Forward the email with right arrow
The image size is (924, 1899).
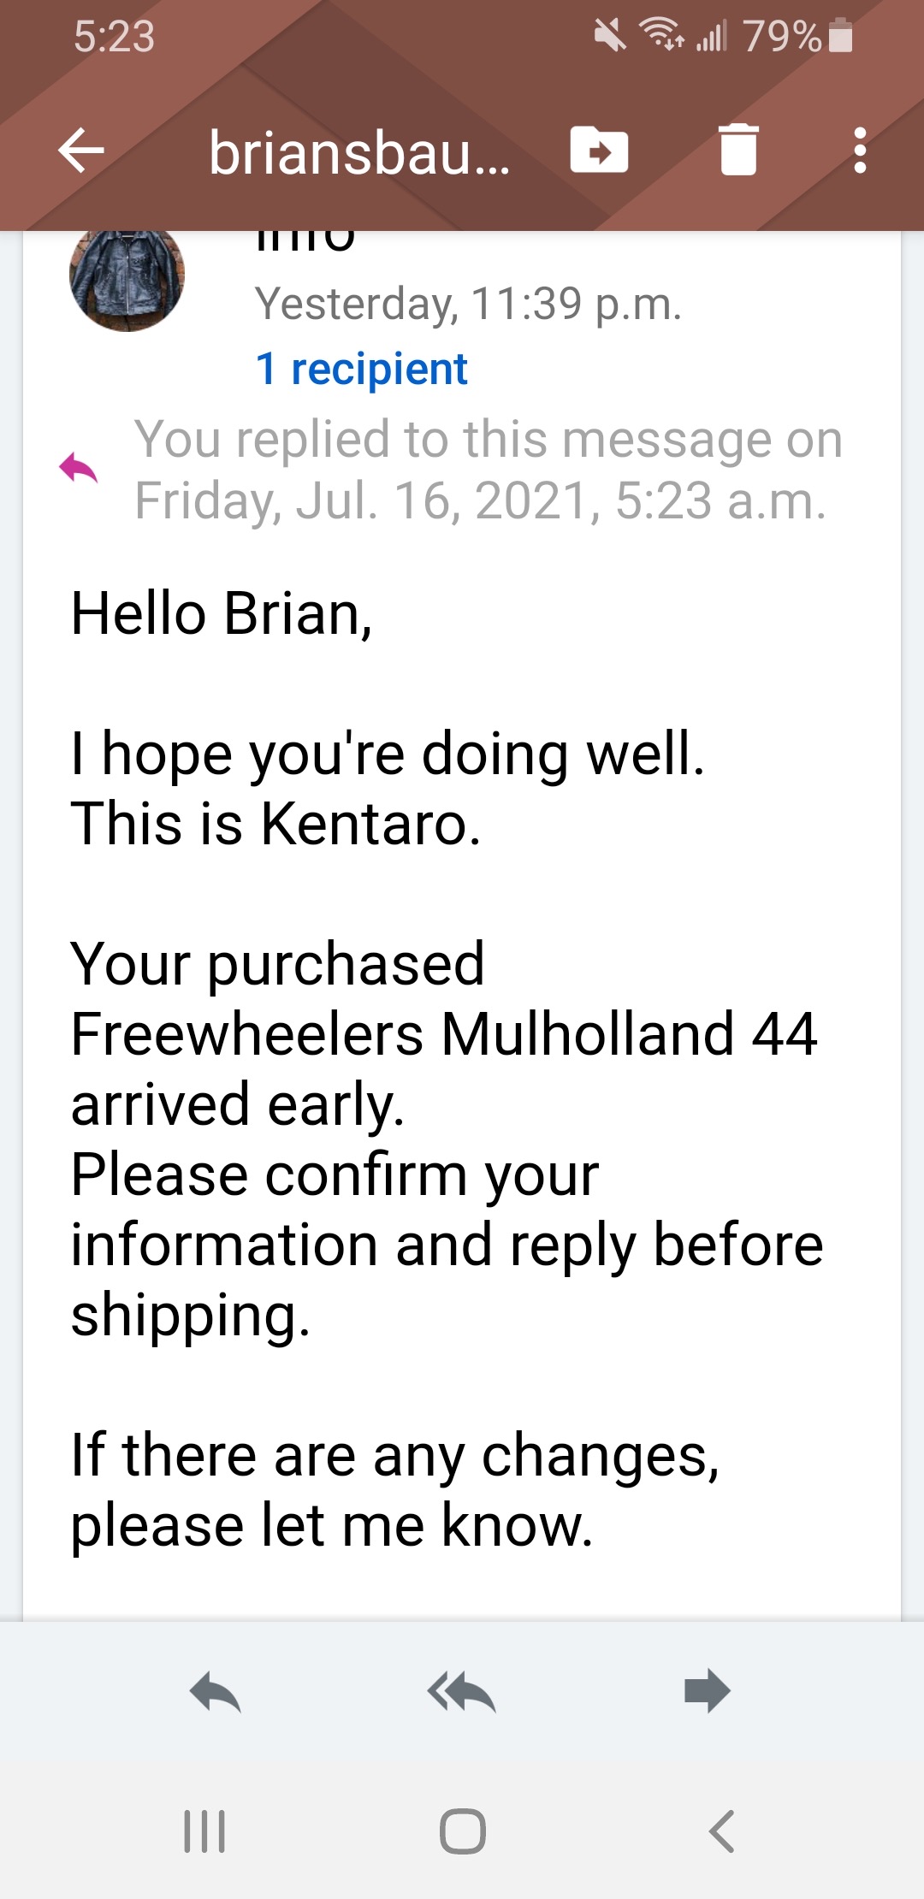pos(708,1691)
